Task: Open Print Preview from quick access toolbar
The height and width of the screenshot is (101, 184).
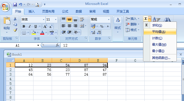Action: [x=37, y=5]
